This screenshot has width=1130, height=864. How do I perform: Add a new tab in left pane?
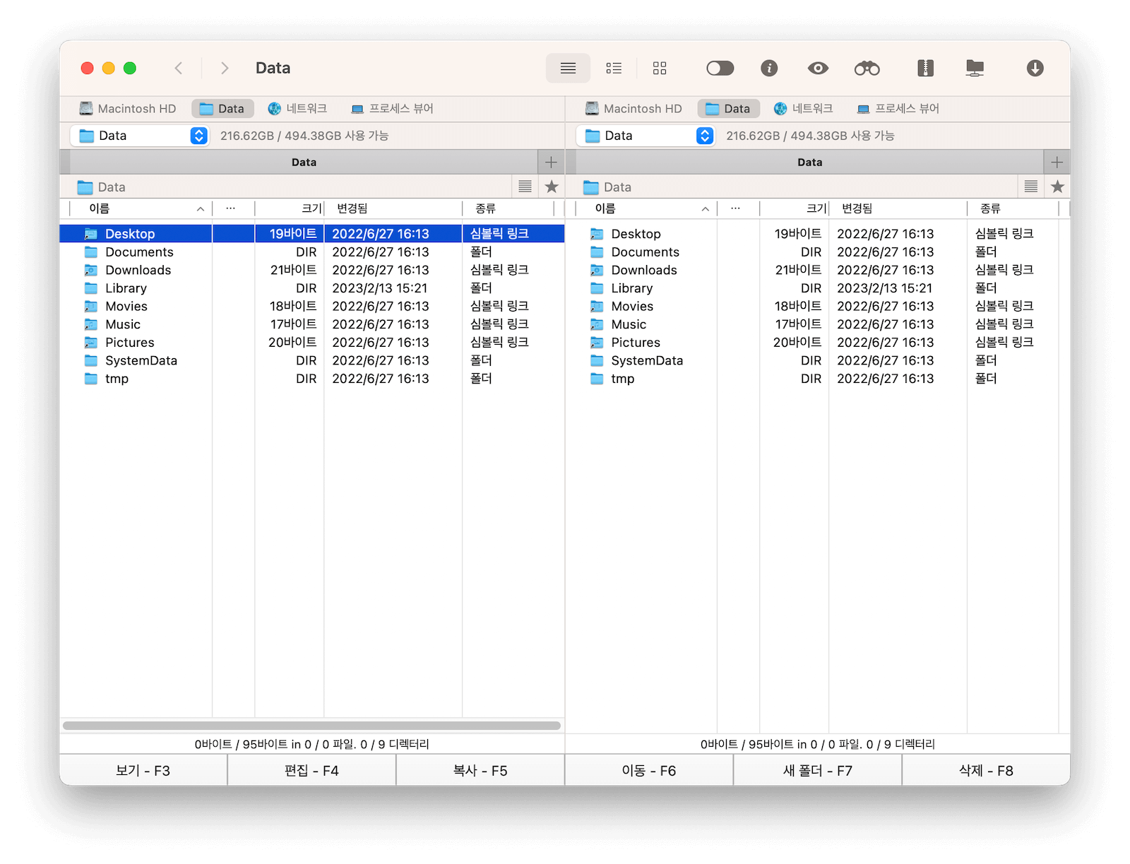(551, 162)
